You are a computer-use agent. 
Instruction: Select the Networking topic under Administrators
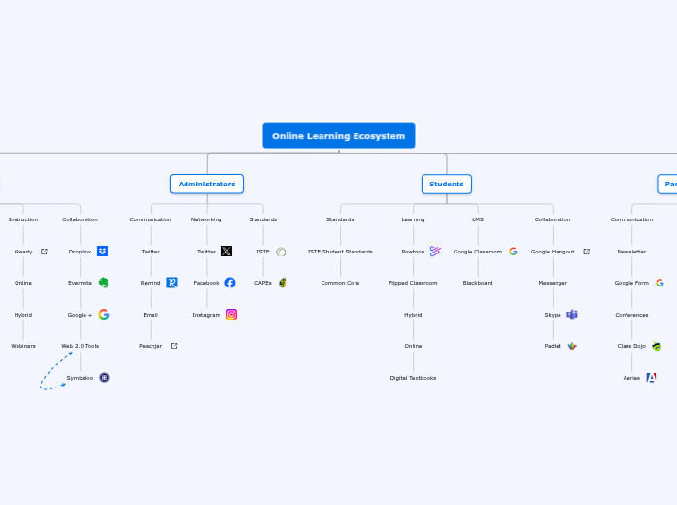[x=206, y=219]
